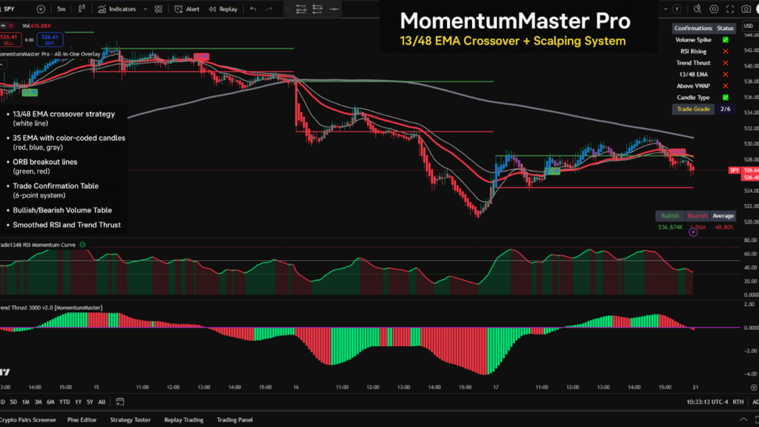Select the 5Y date range
Screen dimensions: 759x427
coord(90,402)
